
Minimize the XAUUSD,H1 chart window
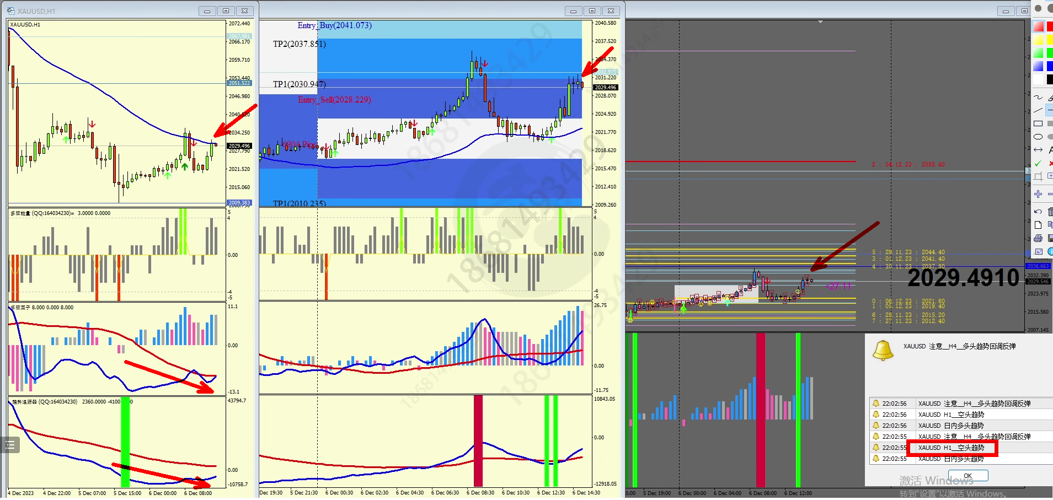pos(207,11)
